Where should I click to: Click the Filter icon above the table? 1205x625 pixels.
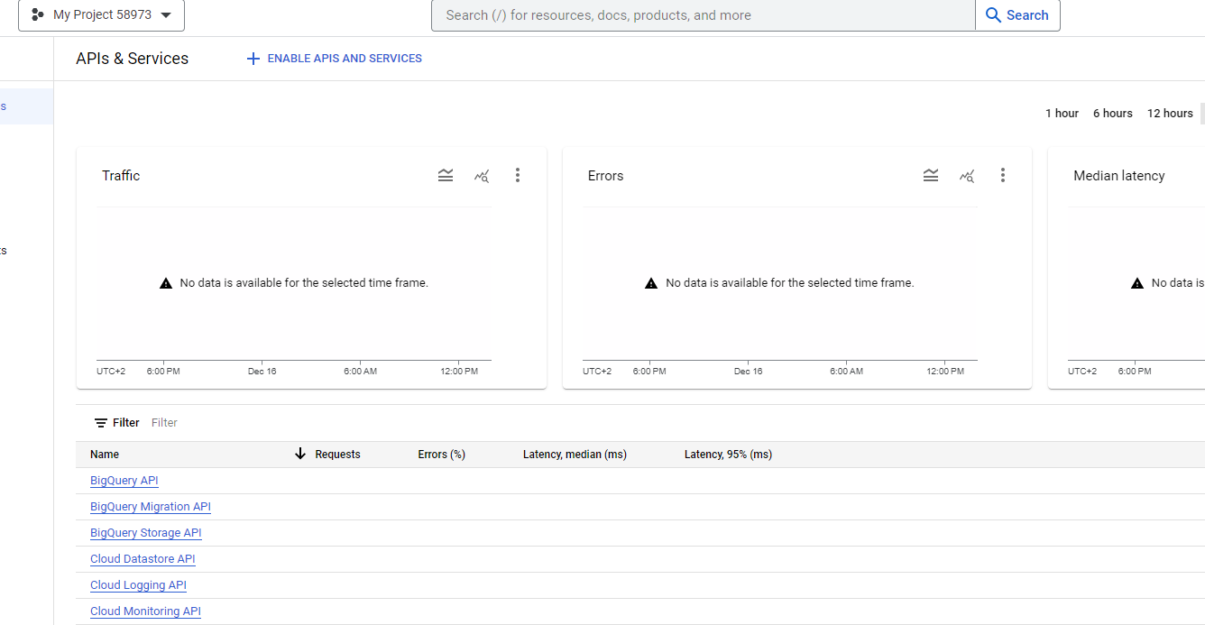tap(101, 423)
